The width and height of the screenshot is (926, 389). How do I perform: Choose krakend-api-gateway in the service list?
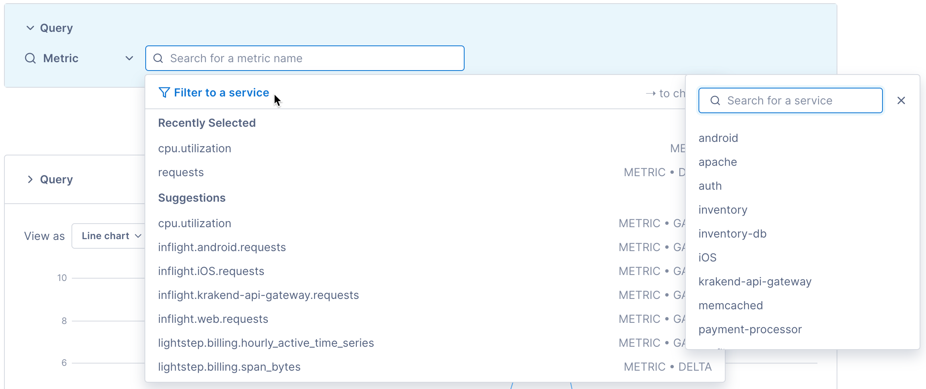(x=755, y=281)
